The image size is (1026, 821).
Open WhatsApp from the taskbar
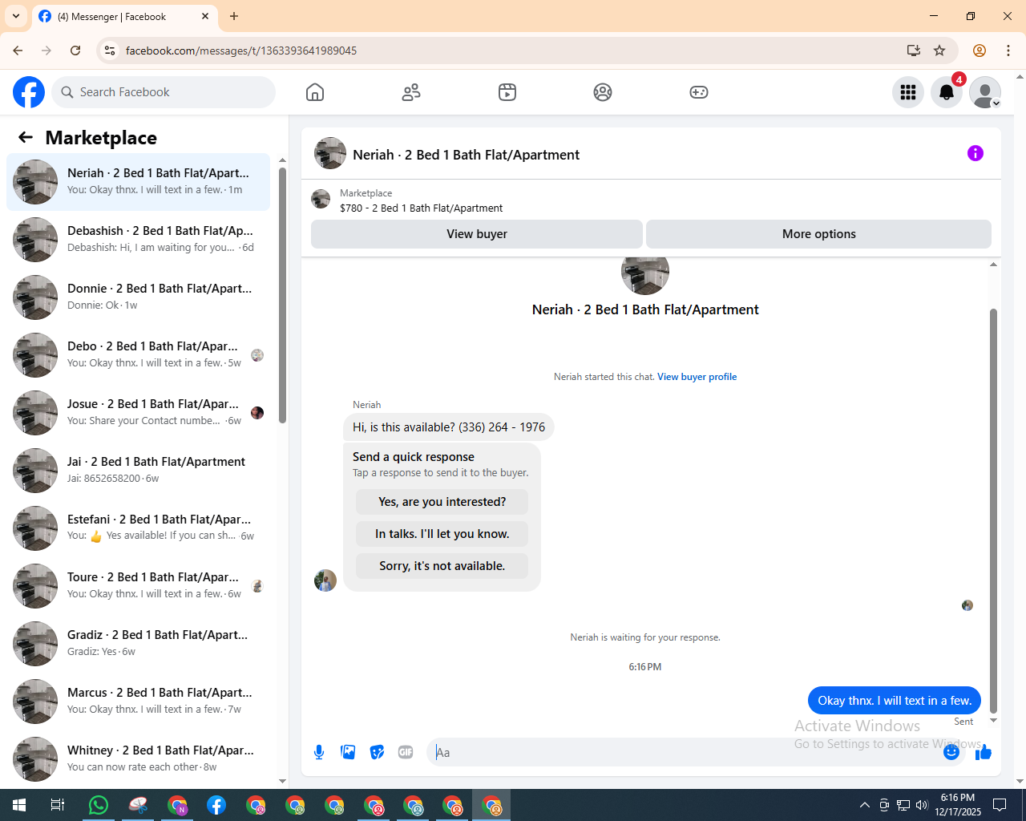(x=99, y=805)
